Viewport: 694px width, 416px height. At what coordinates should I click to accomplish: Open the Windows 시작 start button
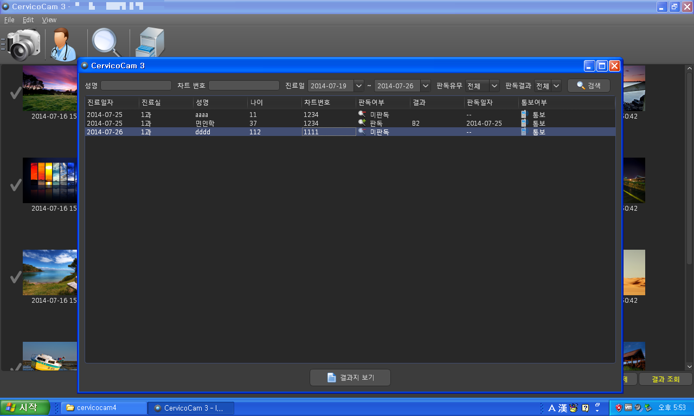[25, 408]
